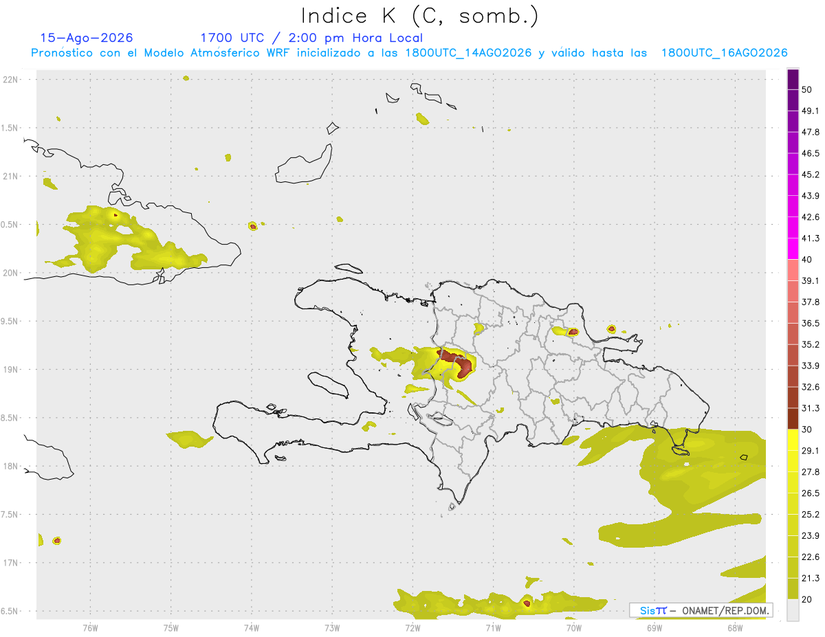
Task: Click the "73W" longitude label
Action: click(332, 628)
